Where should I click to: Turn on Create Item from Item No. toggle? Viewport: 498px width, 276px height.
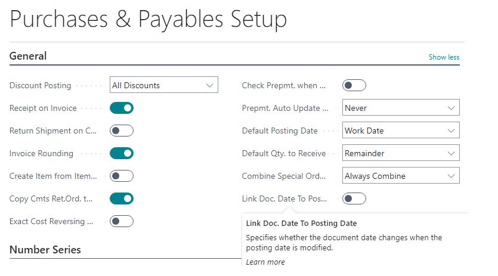pyautogui.click(x=121, y=176)
